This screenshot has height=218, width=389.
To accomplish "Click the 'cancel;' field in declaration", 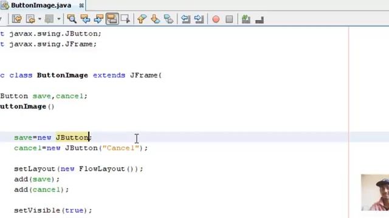I will [x=72, y=96].
